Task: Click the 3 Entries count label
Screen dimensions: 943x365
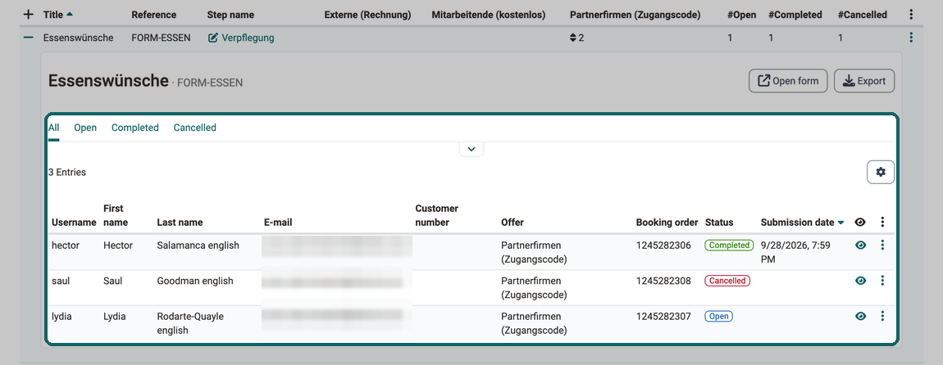Action: coord(66,173)
